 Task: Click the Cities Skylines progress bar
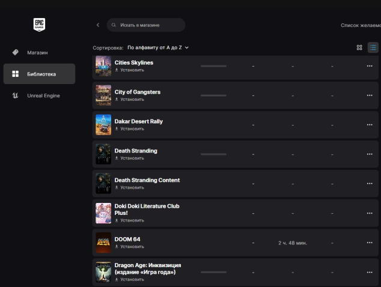click(213, 66)
